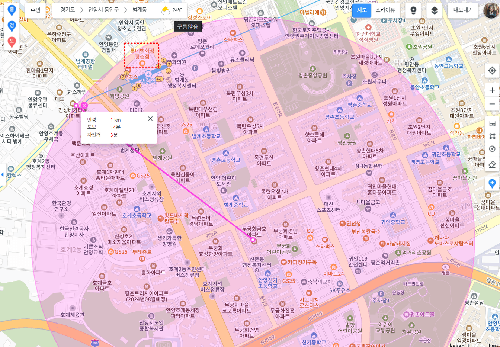The image size is (500, 347).
Task: Click subway exit 4-1 marker
Action: pos(159,79)
